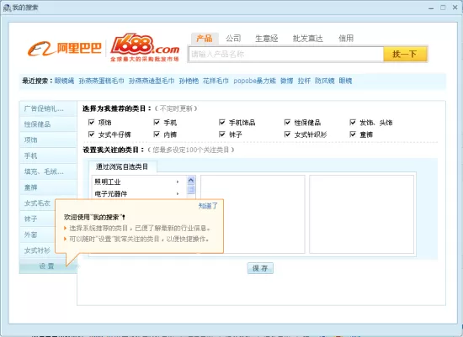Open the 批发直达 tab
463x337 pixels.
307,39
